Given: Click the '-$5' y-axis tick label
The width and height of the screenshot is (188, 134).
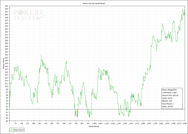Looking at the screenshot, I should (x=7, y=121).
